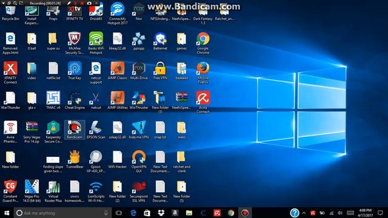Image resolution: width=388 pixels, height=218 pixels.
Task: Select the snap.txt file icon
Action: pyautogui.click(x=160, y=130)
